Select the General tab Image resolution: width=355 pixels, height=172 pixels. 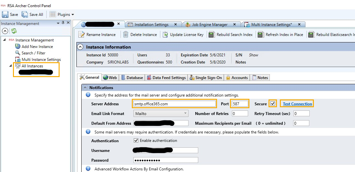pos(89,77)
